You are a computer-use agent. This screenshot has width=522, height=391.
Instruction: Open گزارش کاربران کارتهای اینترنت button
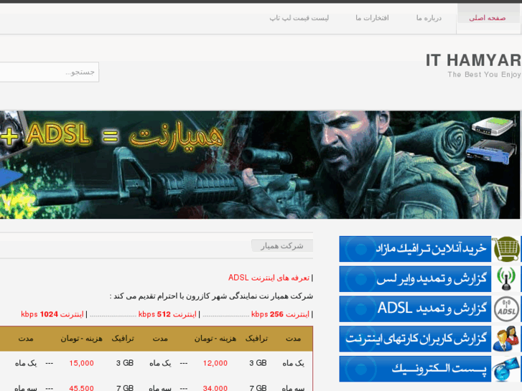click(x=415, y=339)
